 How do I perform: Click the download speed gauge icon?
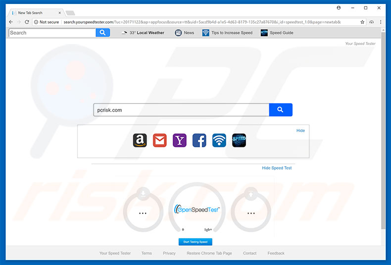(x=143, y=193)
